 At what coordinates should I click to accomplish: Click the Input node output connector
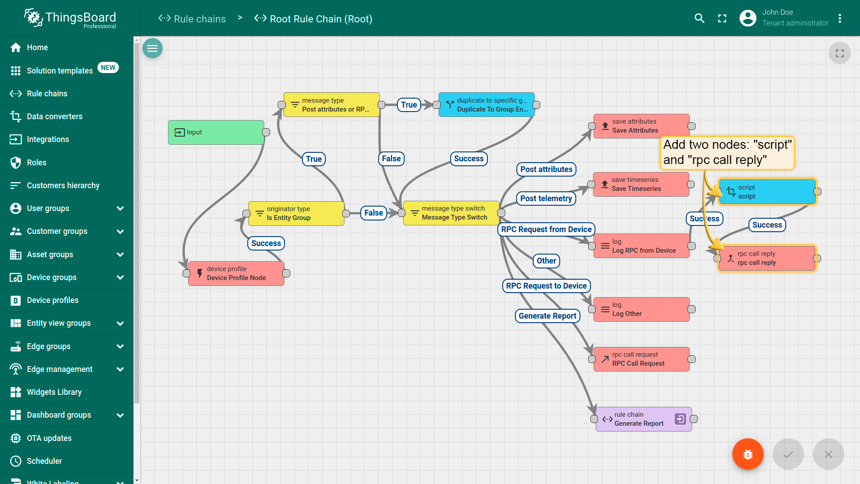click(266, 132)
